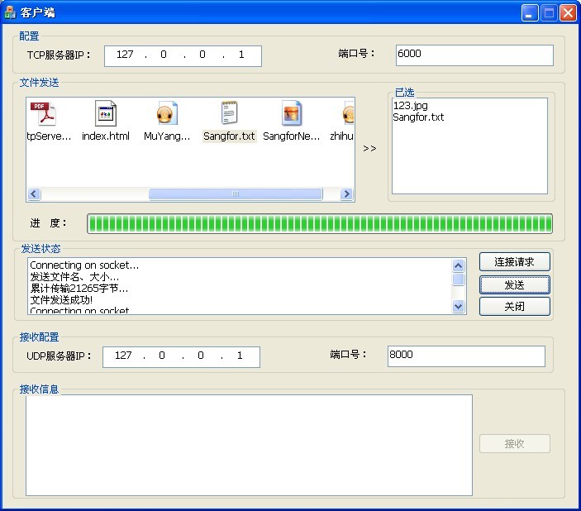Click the status log vertical scrollbar thumb

pos(459,279)
